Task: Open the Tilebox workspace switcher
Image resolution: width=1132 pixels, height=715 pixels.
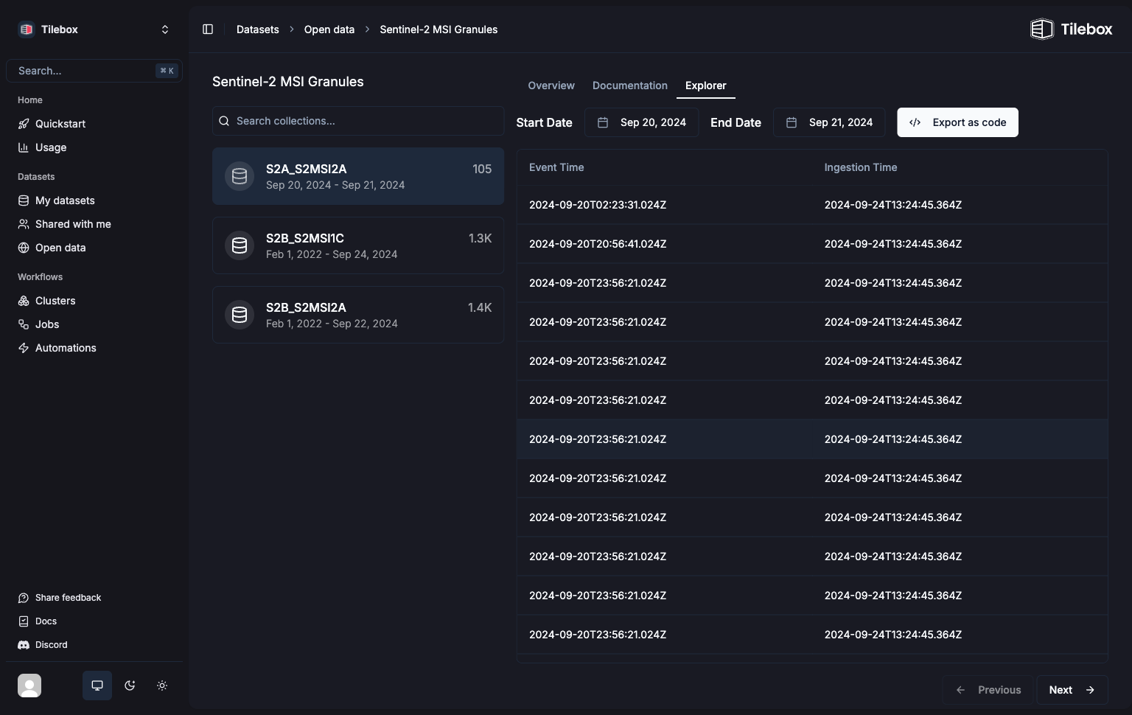Action: (94, 29)
